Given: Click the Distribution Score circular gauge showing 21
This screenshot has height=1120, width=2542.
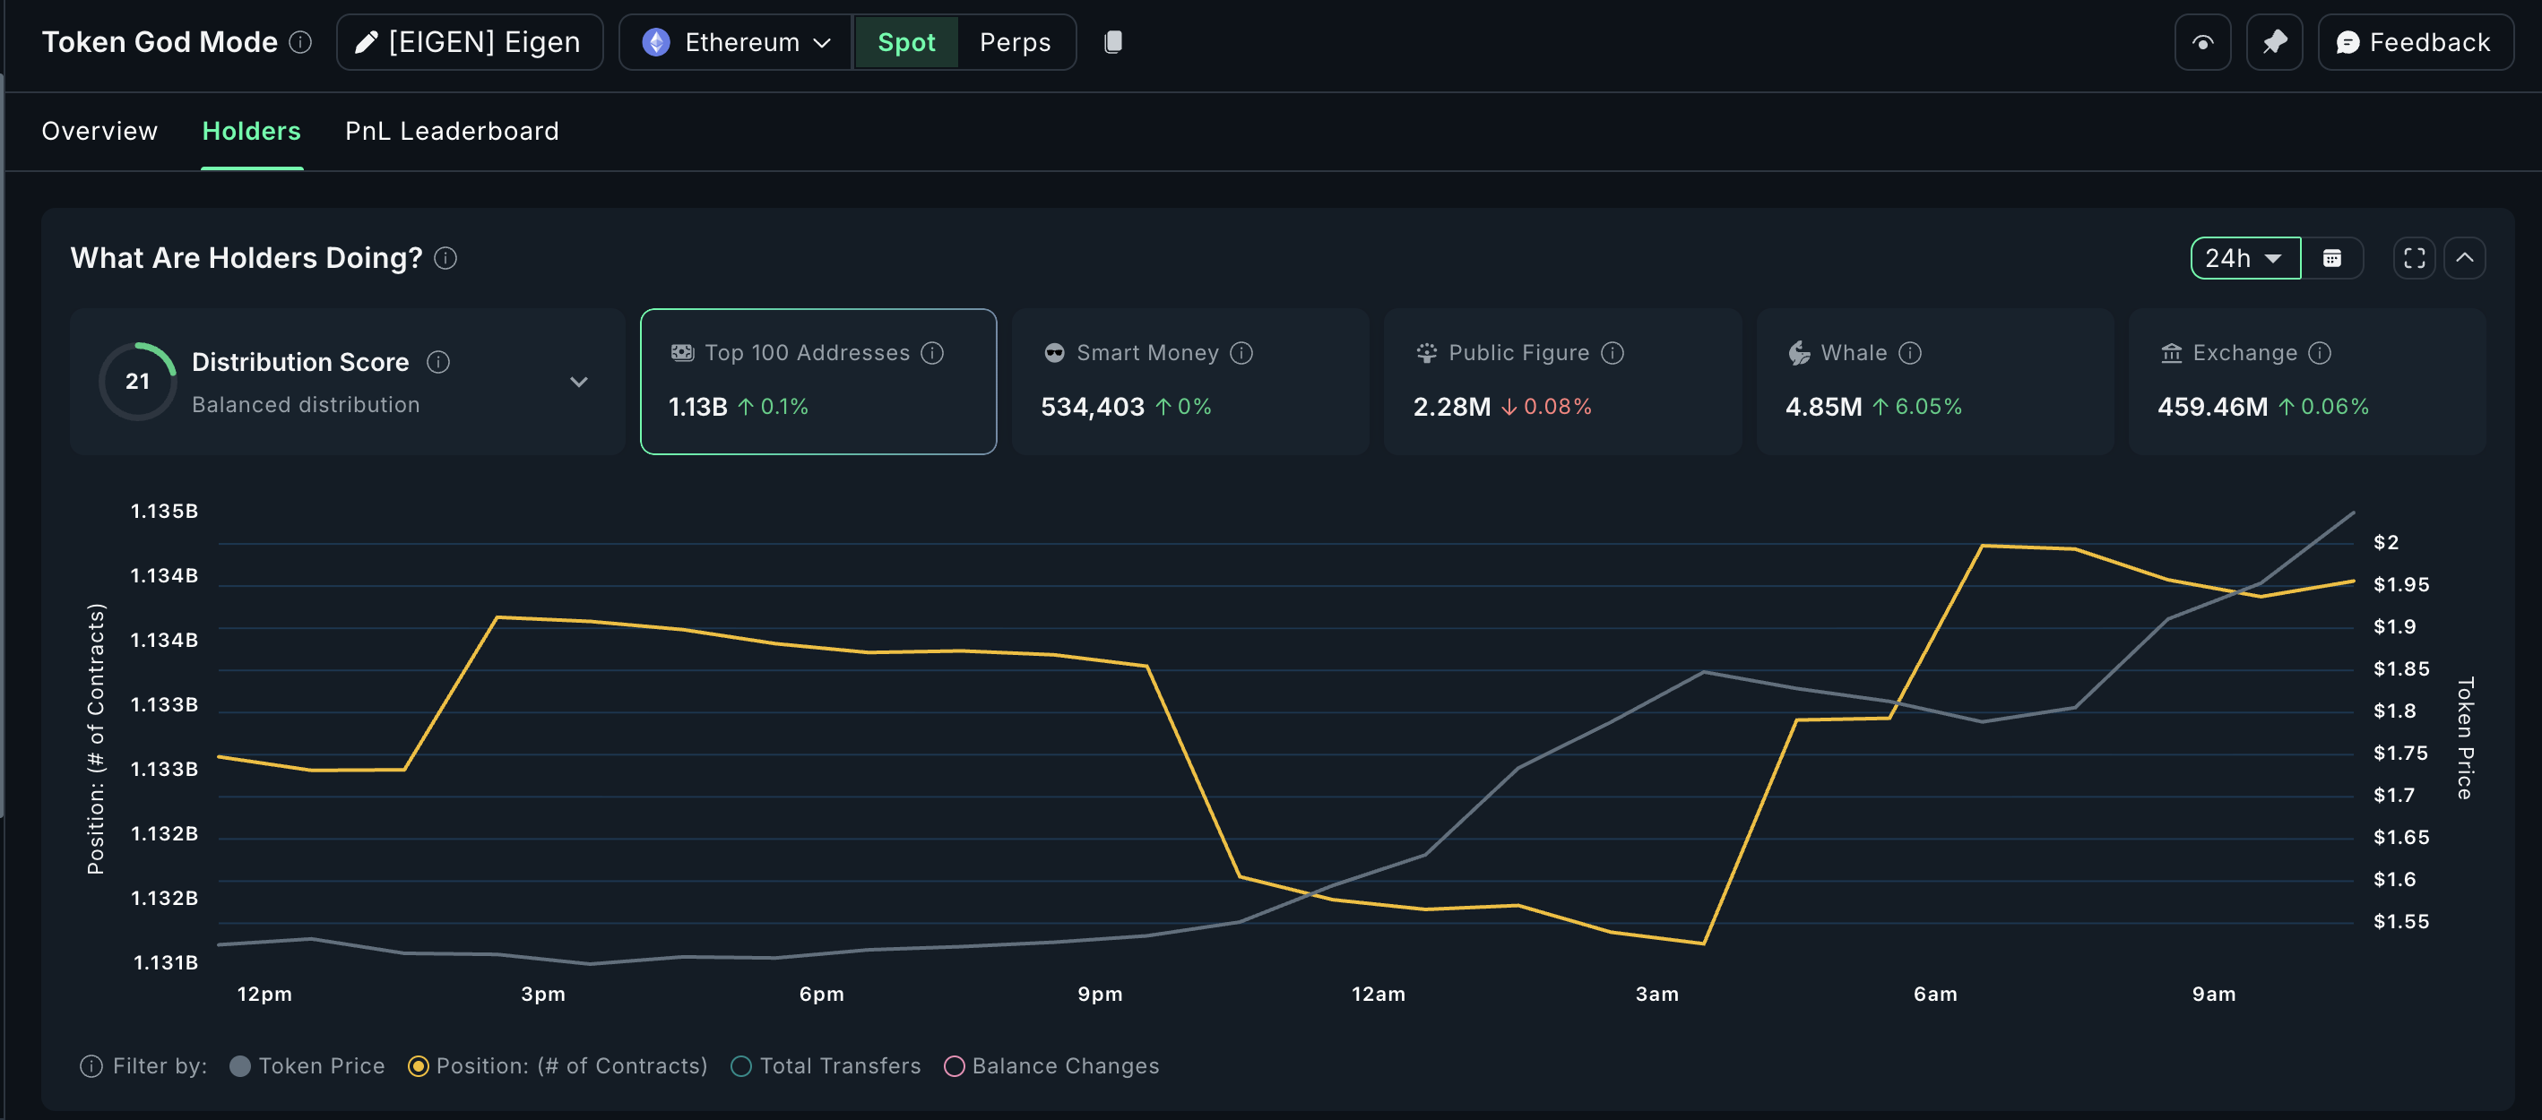Looking at the screenshot, I should 138,382.
